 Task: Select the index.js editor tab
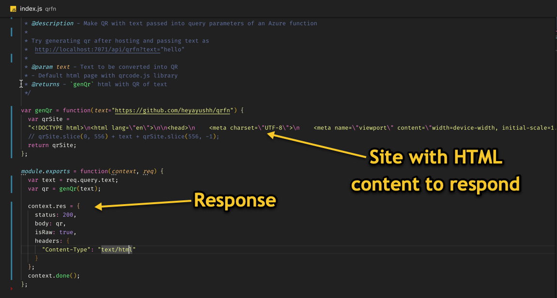[33, 9]
